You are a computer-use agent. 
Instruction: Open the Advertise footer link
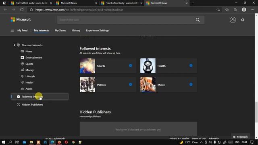coord(214,139)
